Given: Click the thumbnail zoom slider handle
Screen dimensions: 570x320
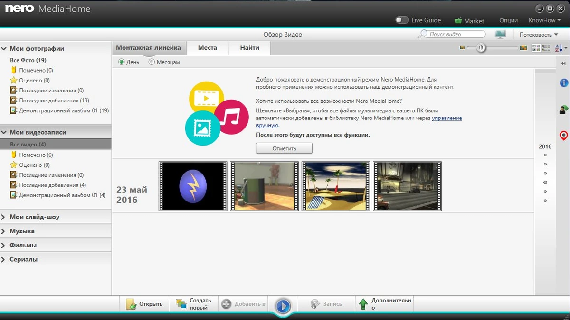Looking at the screenshot, I should point(481,48).
